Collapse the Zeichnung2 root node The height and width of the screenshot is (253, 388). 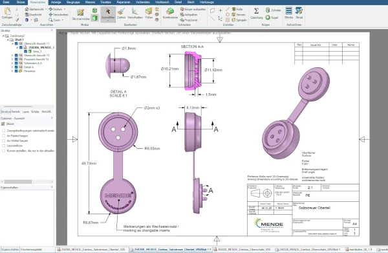[x=3, y=36]
